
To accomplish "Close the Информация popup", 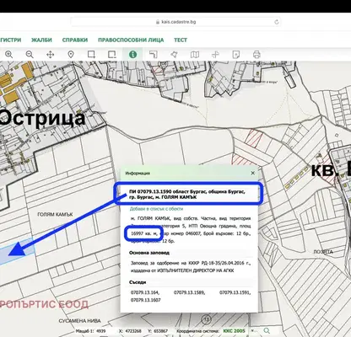I will click(252, 173).
